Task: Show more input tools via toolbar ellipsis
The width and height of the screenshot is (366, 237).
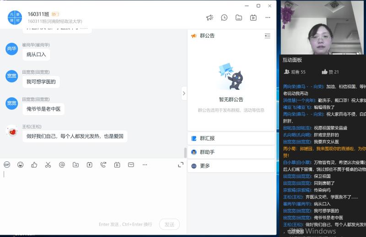Action: click(145, 165)
